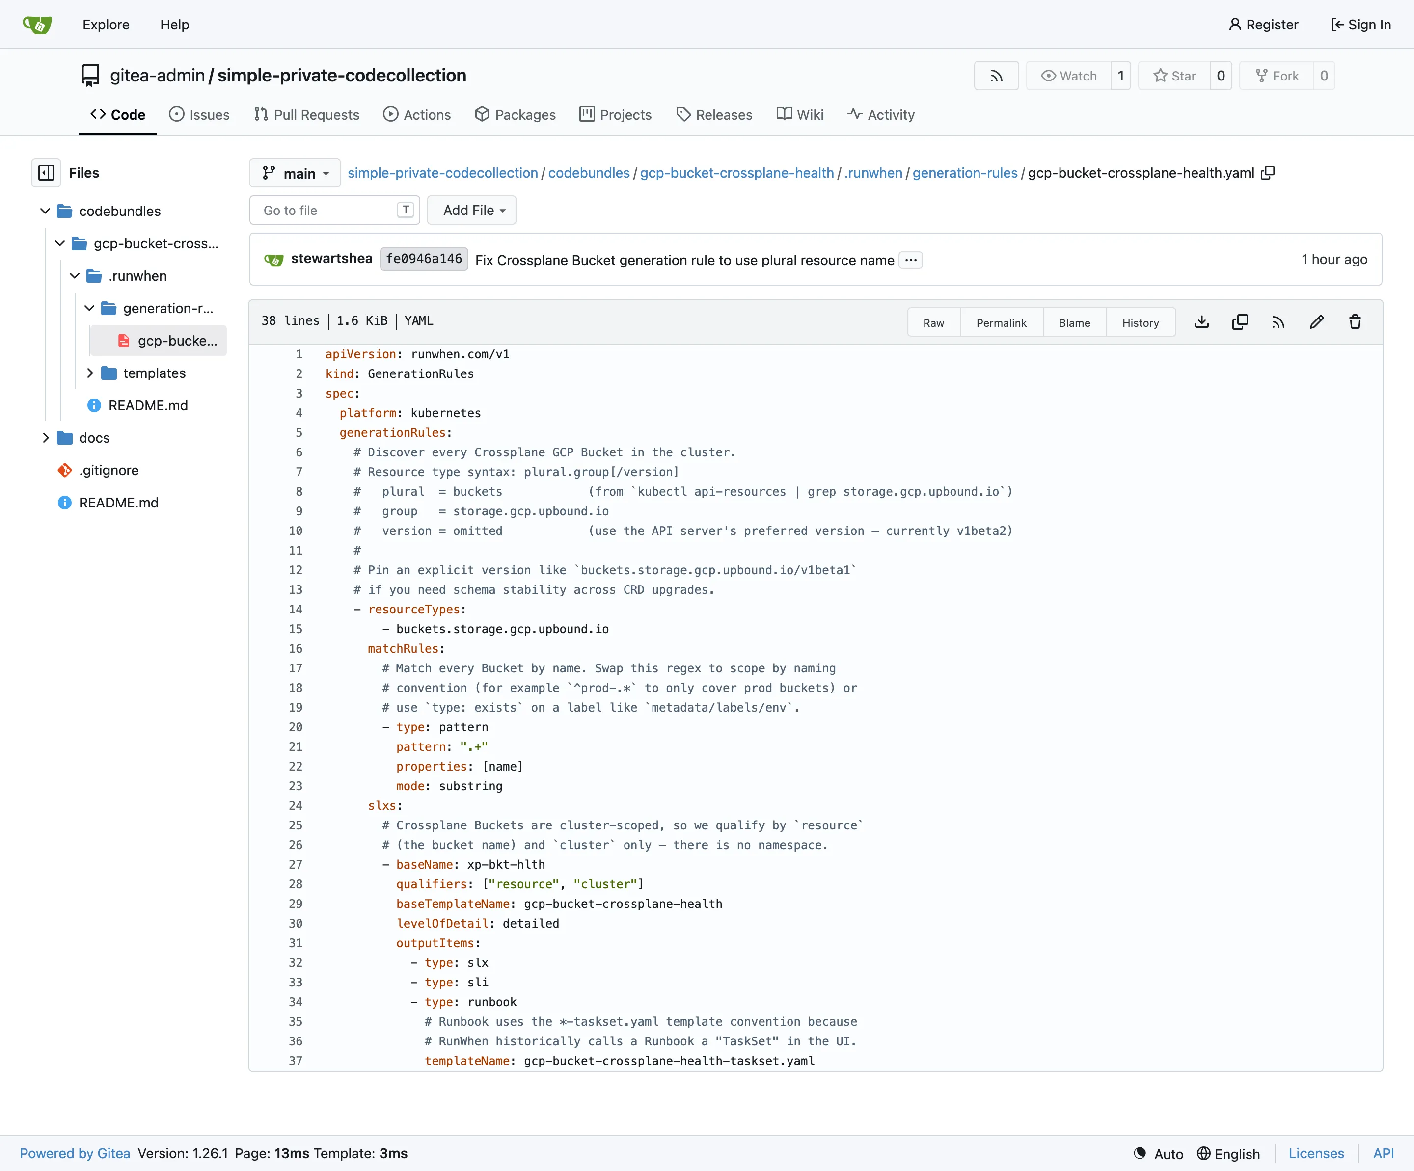Open stargazers count 0
Screen dimensions: 1414x1171
(1221, 76)
